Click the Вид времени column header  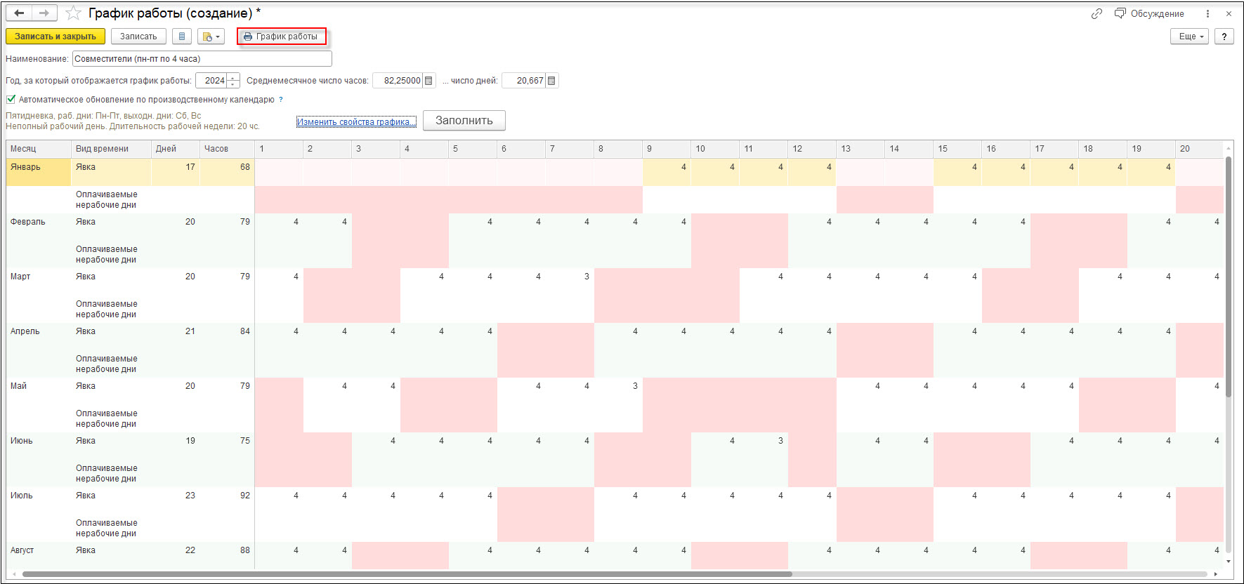[111, 149]
